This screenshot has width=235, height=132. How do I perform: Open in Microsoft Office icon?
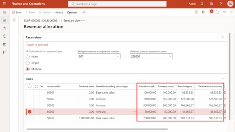tap(203, 12)
